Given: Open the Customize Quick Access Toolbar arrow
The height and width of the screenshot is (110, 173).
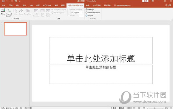Looking at the screenshot, I should [x=19, y=1].
